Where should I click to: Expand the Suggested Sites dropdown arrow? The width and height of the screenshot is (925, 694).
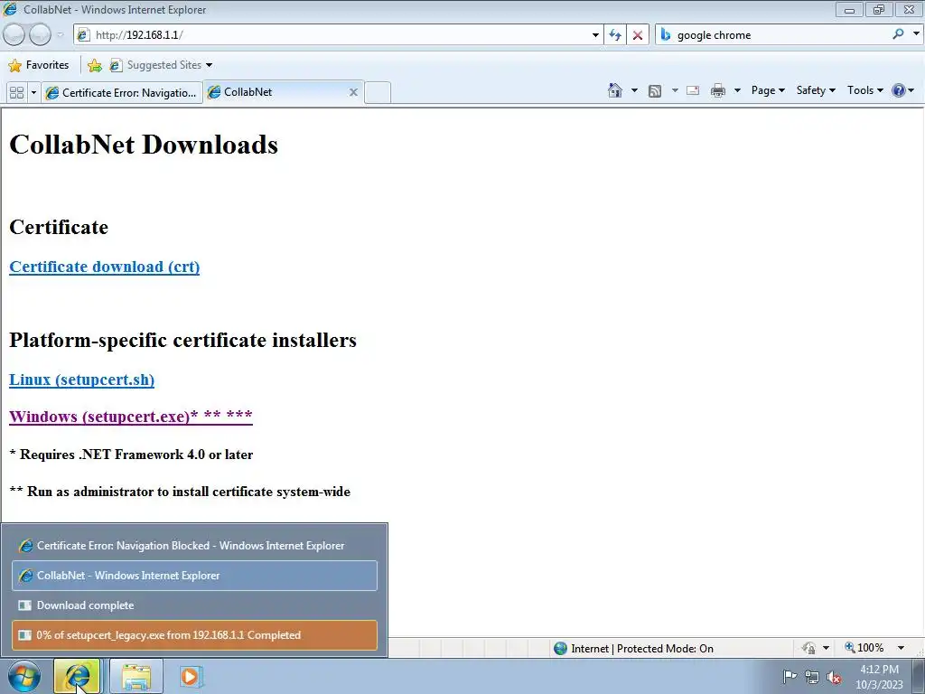pyautogui.click(x=209, y=65)
